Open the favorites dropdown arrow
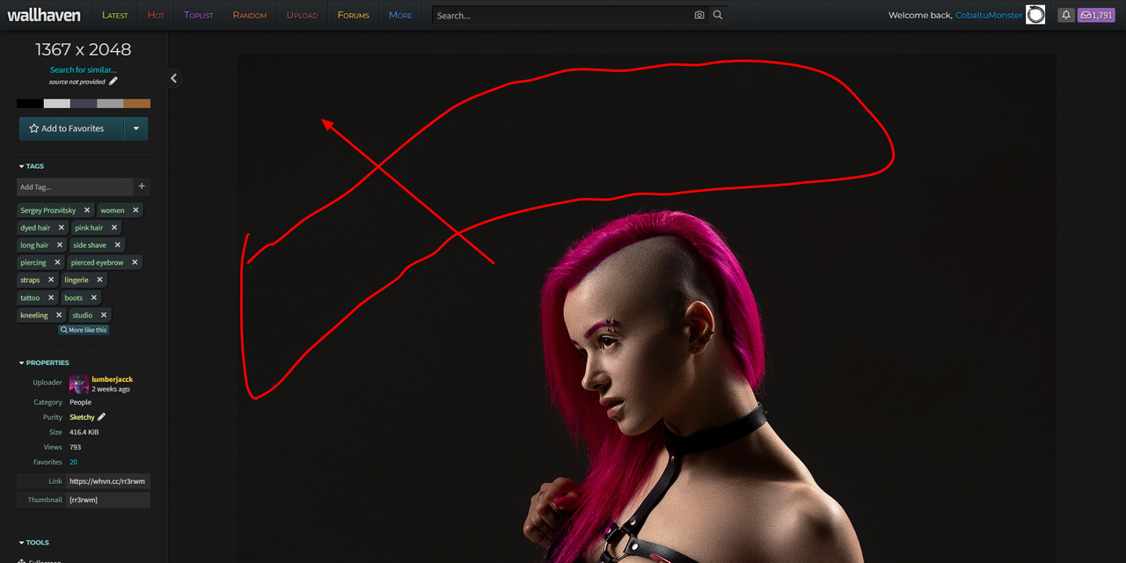Viewport: 1126px width, 563px height. click(136, 128)
